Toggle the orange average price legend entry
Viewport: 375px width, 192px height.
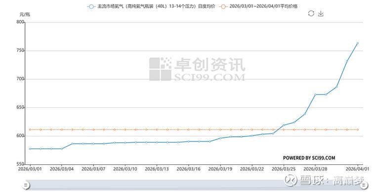point(258,6)
